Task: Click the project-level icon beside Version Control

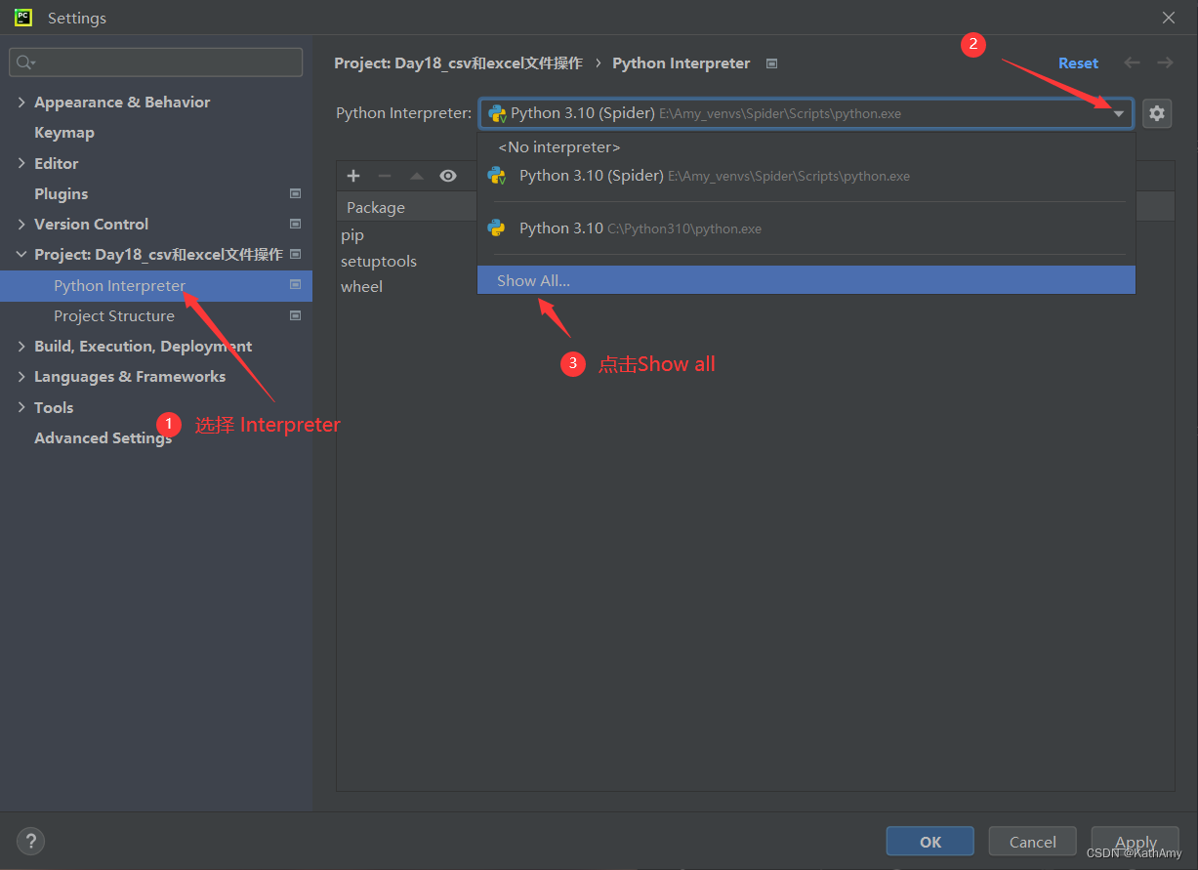Action: 296,224
